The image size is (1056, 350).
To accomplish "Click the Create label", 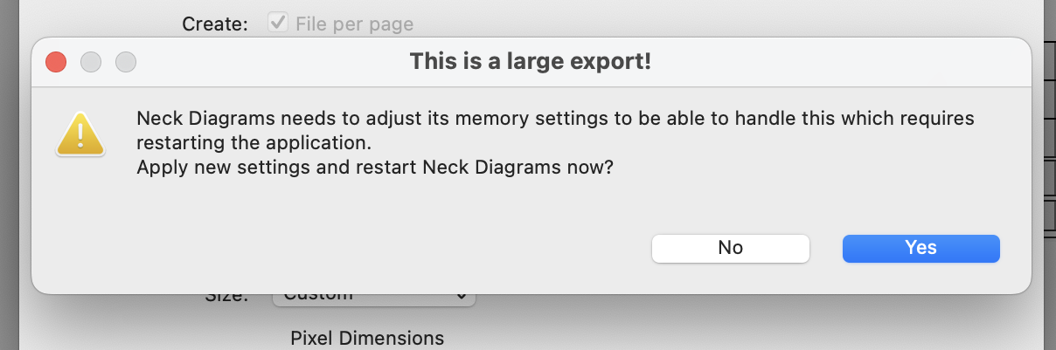I will pos(215,24).
